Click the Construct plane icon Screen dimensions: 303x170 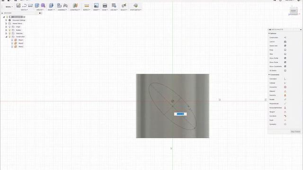coord(75,5)
